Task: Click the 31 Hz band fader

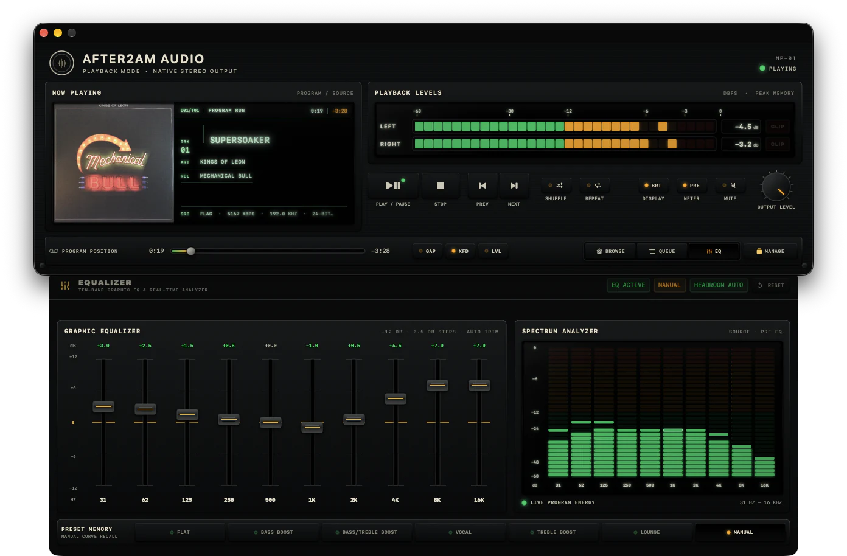Action: coord(103,406)
